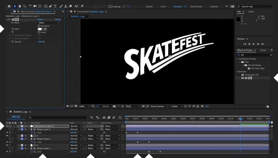Pick the Puppet Pin tool
The image size is (278, 158).
[82, 6]
